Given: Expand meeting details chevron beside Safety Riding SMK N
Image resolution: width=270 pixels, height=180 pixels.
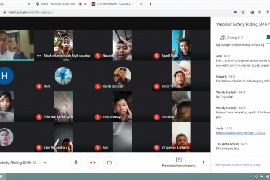Looking at the screenshot, I should [45, 163].
